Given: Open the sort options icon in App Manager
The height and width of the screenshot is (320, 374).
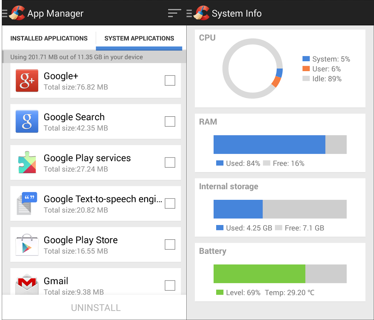Looking at the screenshot, I should coord(175,13).
